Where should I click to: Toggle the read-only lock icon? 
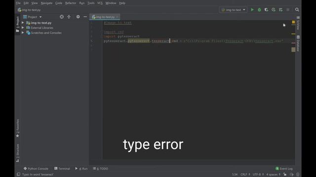click(285, 175)
